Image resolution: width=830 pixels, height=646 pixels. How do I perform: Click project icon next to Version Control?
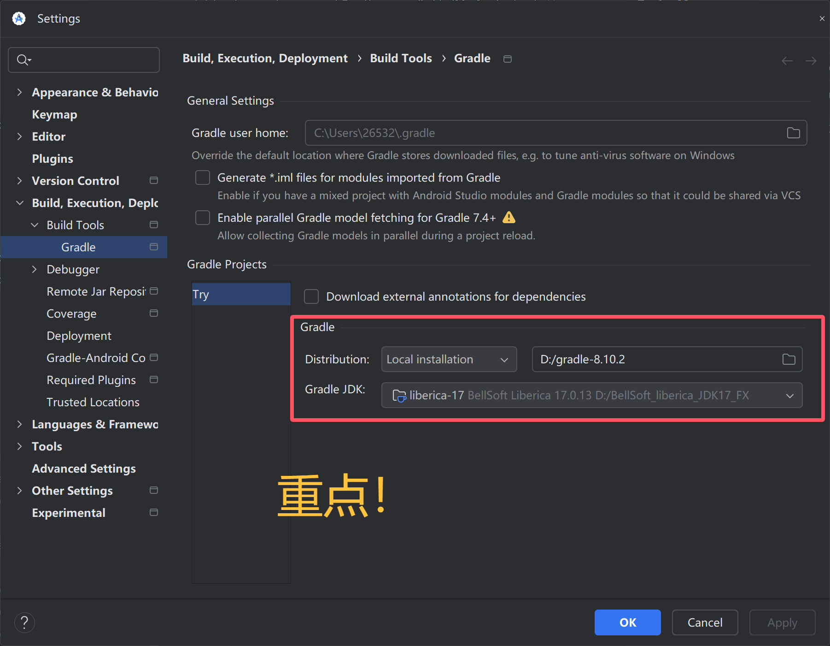click(154, 180)
